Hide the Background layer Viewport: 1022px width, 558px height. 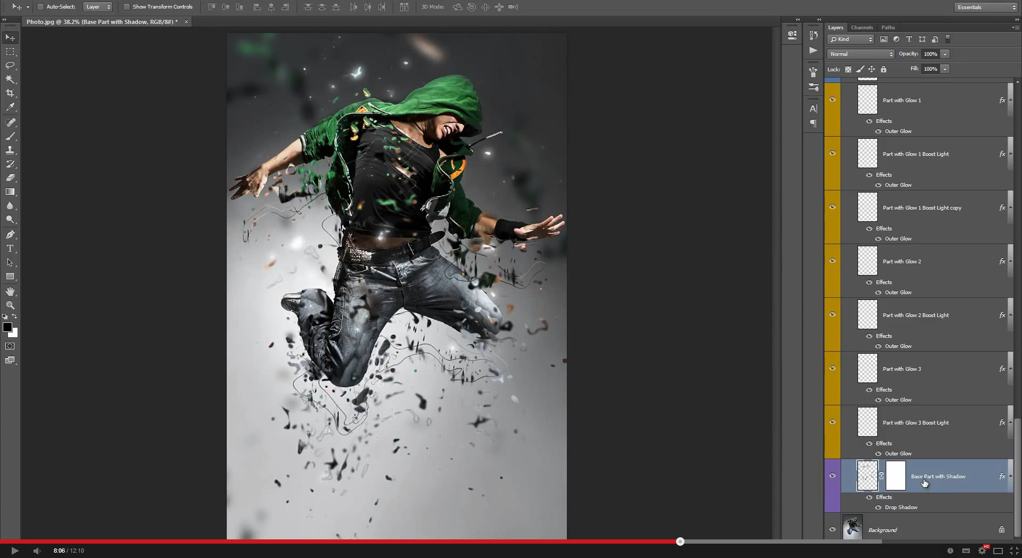[x=833, y=530]
